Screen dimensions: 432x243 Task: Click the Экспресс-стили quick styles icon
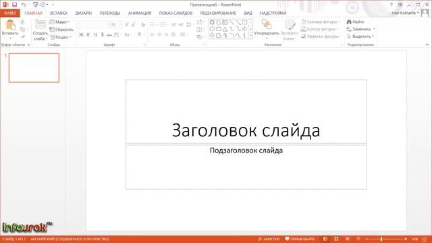point(290,24)
